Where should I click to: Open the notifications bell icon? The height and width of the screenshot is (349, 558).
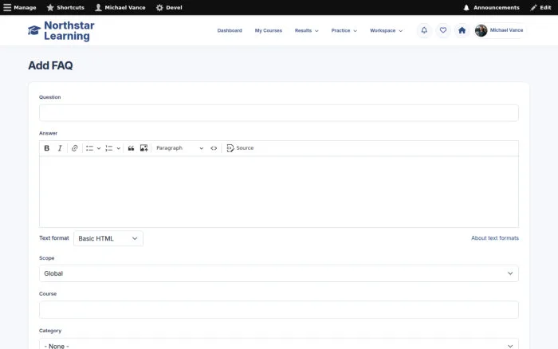pyautogui.click(x=424, y=30)
